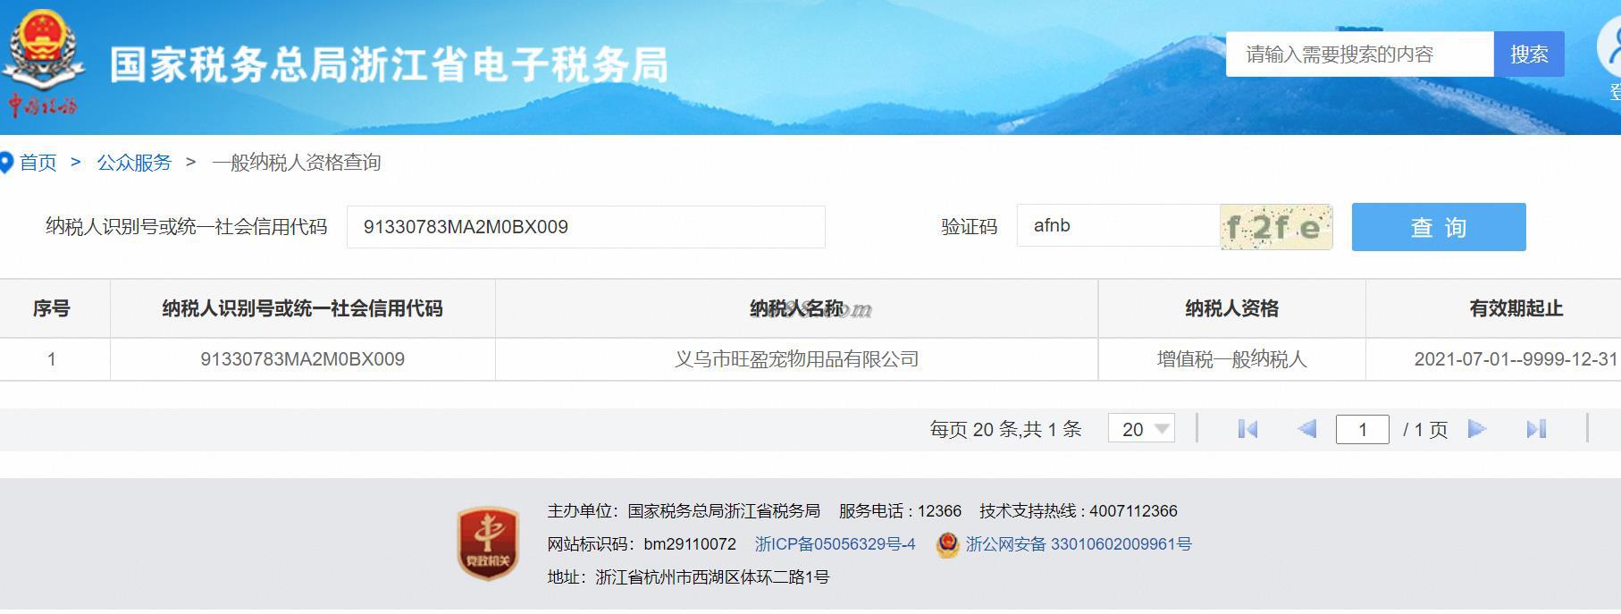Click the 搜索 button
The width and height of the screenshot is (1621, 614).
click(x=1529, y=55)
